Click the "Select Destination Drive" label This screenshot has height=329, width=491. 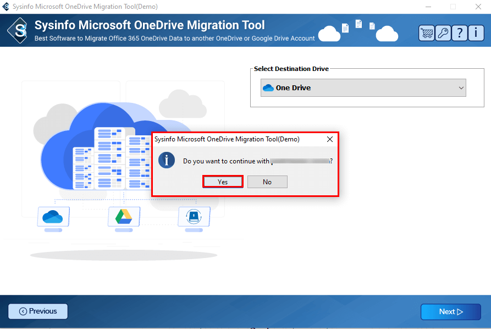[x=291, y=69]
